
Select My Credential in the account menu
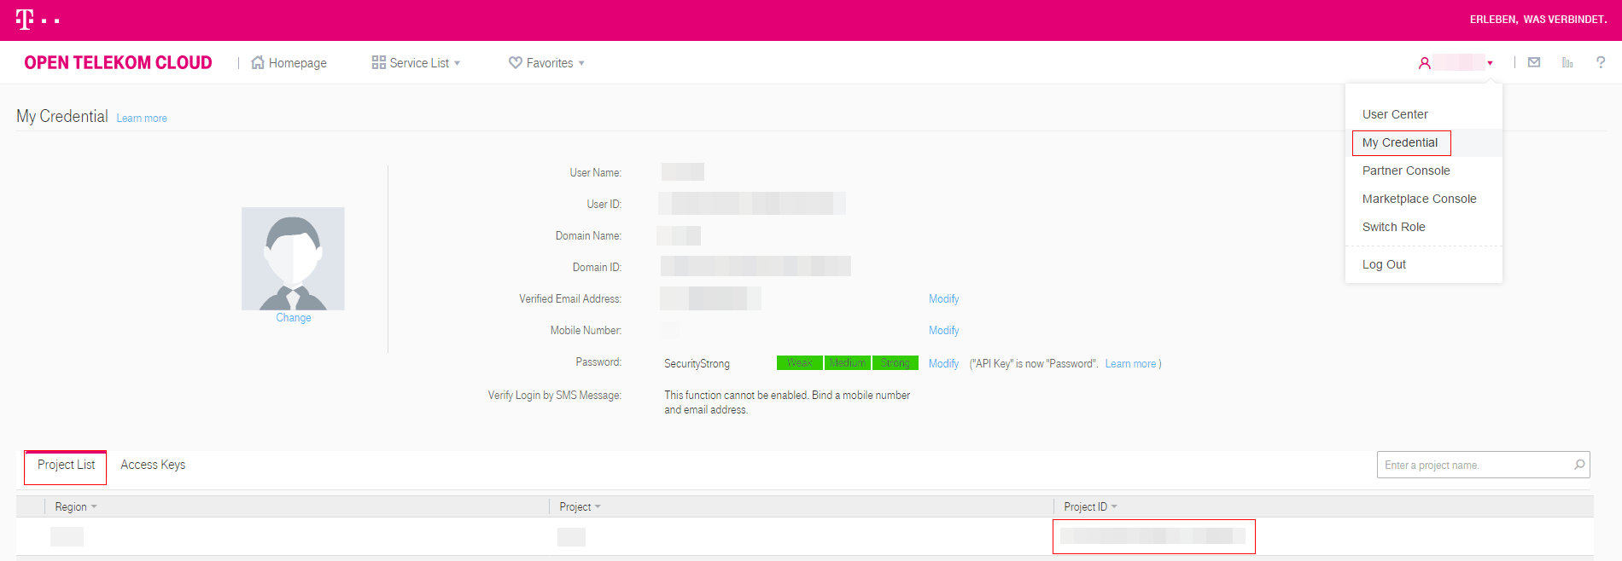(1400, 142)
